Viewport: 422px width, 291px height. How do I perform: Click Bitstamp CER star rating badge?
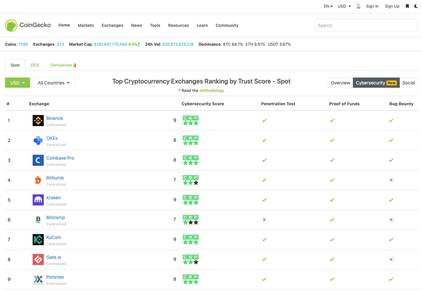coord(191,219)
